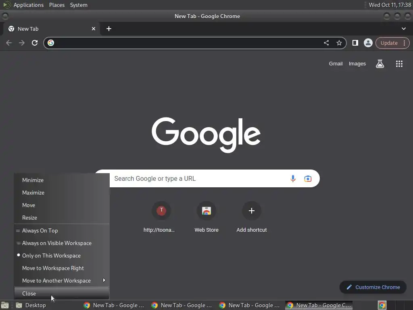The width and height of the screenshot is (413, 310).
Task: Close the New Tab tab
Action: point(93,29)
